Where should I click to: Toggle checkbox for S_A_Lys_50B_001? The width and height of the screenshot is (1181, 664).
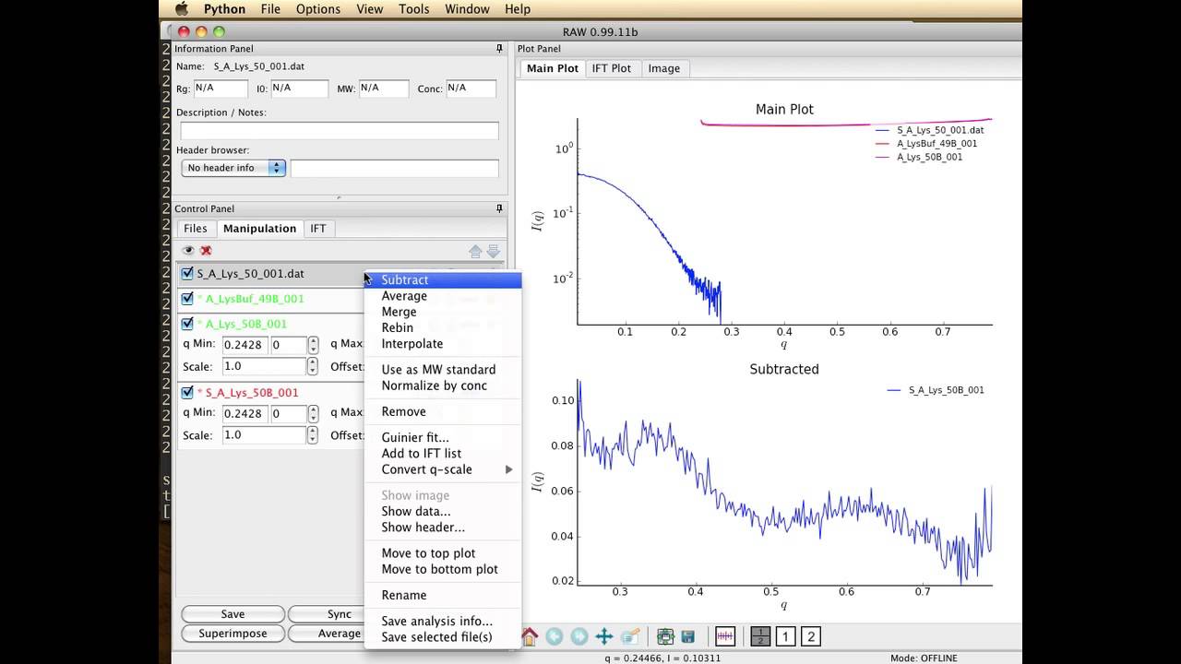187,393
